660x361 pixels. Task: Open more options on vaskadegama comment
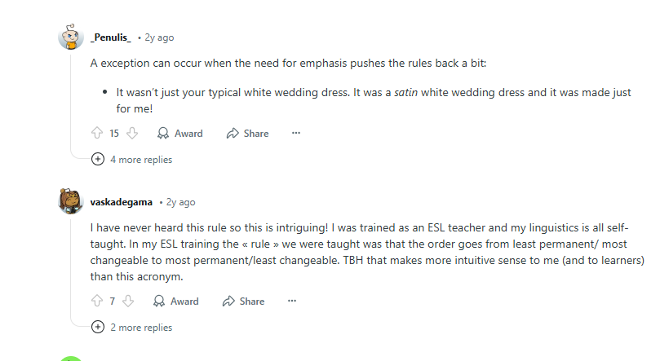tap(292, 301)
